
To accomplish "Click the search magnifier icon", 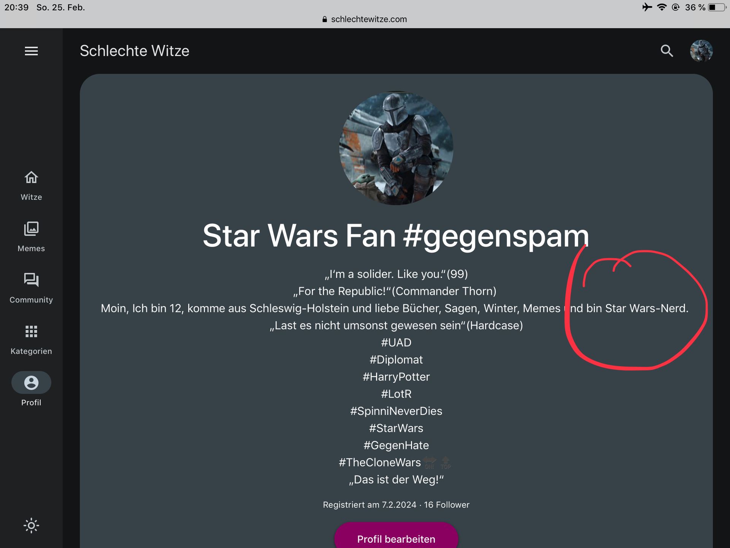I will tap(667, 51).
